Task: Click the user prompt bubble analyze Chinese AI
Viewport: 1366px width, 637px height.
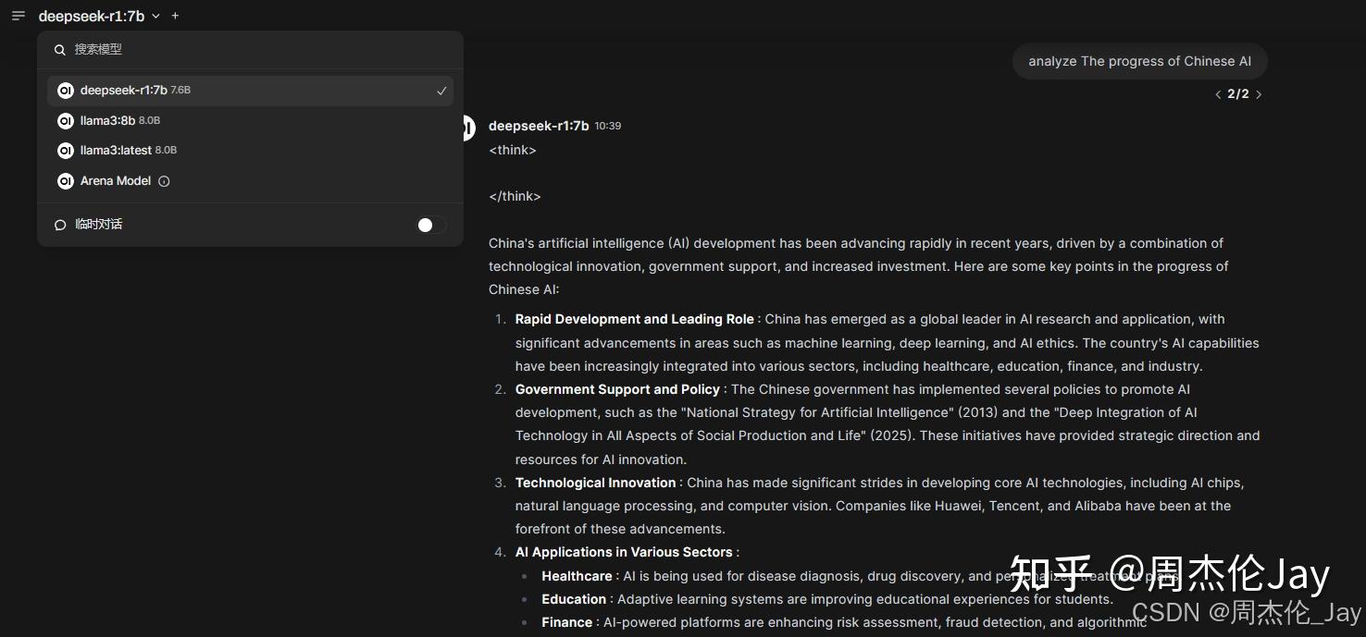Action: tap(1140, 61)
